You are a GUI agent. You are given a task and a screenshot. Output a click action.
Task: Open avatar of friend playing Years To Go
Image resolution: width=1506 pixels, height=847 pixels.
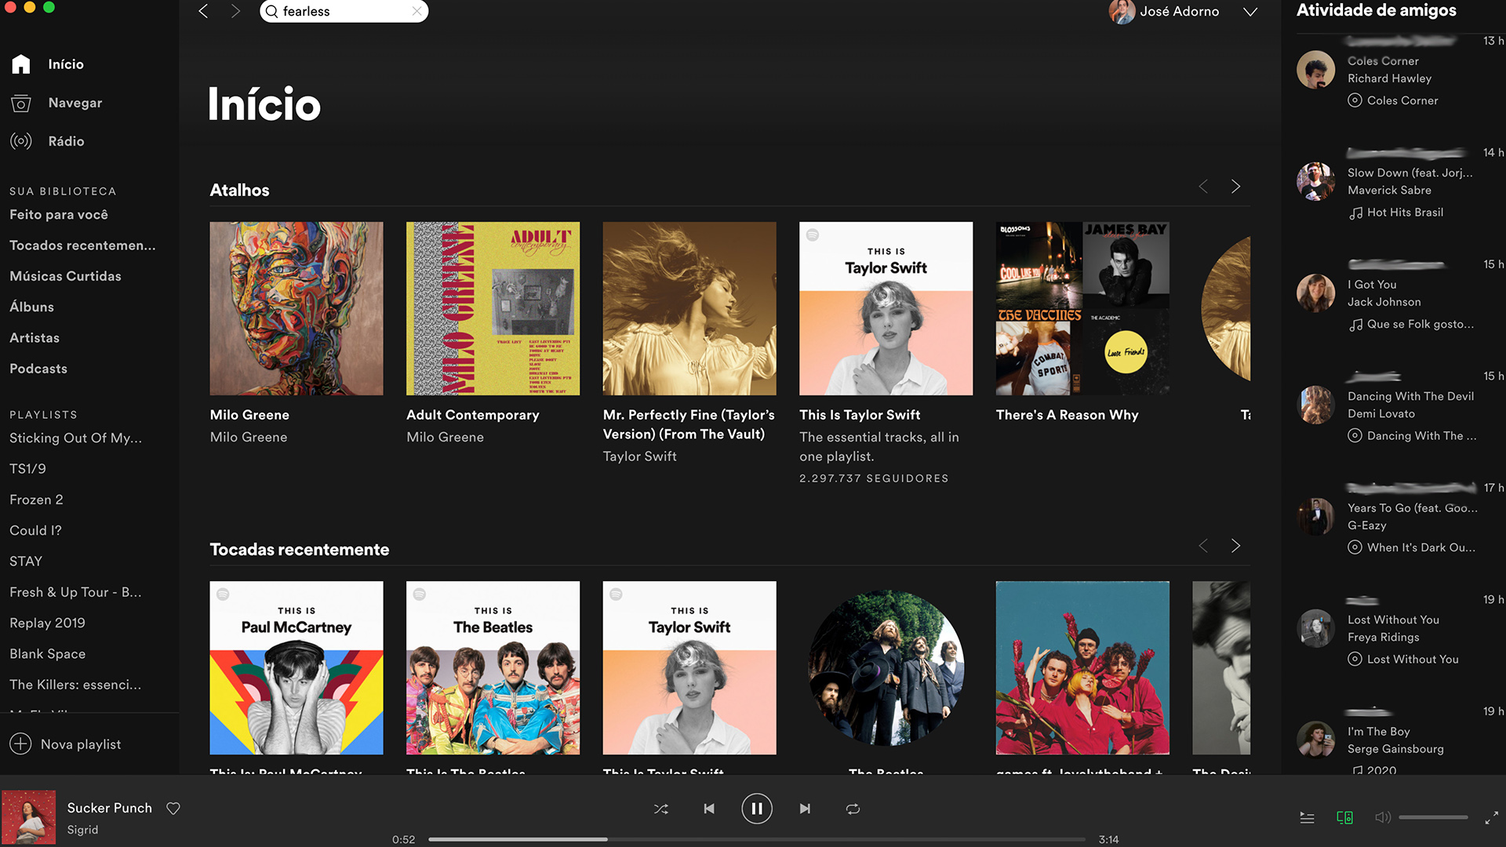click(x=1315, y=517)
